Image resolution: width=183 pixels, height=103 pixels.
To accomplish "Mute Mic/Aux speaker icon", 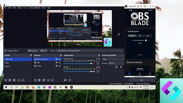I will tap(94, 72).
